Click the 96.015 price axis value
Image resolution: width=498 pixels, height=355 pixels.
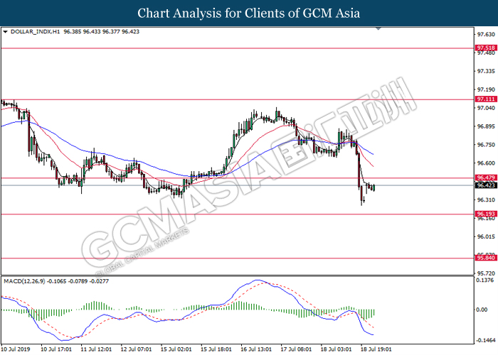[486, 236]
